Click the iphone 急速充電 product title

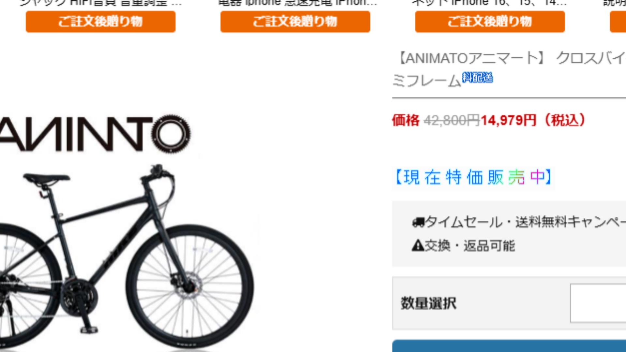297,3
